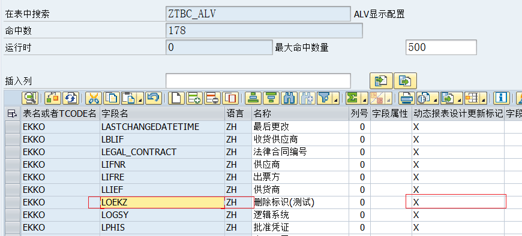Click the Find next binoculars-plus icon
The height and width of the screenshot is (236, 522).
pos(307,98)
